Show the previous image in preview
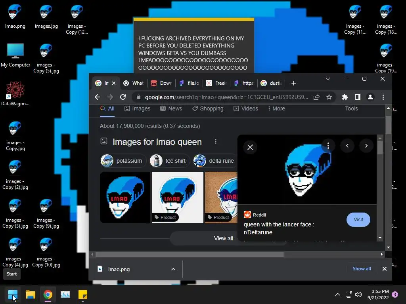 tap(347, 146)
